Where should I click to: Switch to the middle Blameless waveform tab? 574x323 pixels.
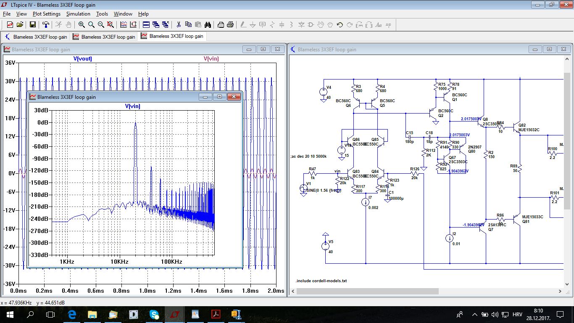pos(104,37)
